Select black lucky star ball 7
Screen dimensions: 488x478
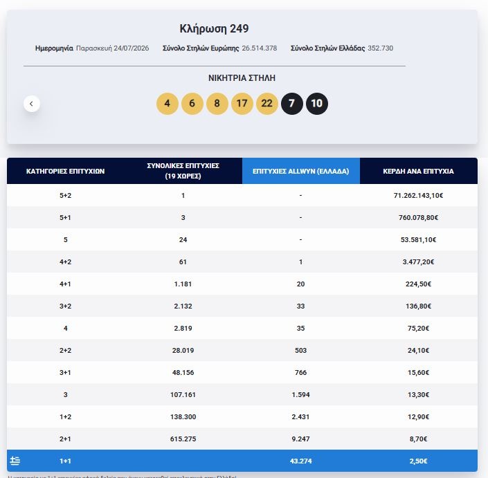[x=291, y=104]
